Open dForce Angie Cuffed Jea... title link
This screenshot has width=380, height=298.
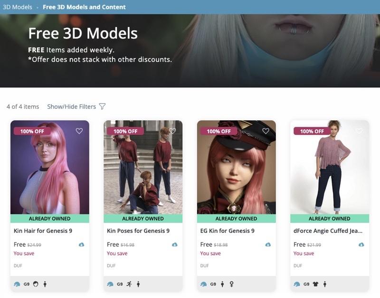(x=328, y=231)
